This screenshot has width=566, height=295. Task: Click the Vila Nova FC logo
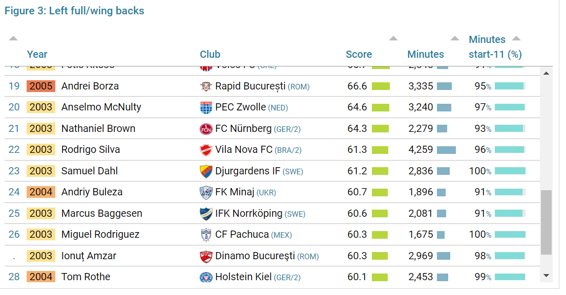[206, 150]
